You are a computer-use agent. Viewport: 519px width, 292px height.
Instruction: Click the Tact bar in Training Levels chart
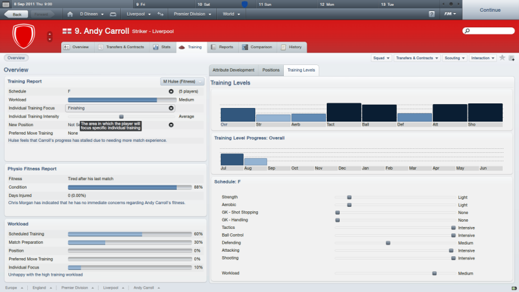click(x=344, y=113)
